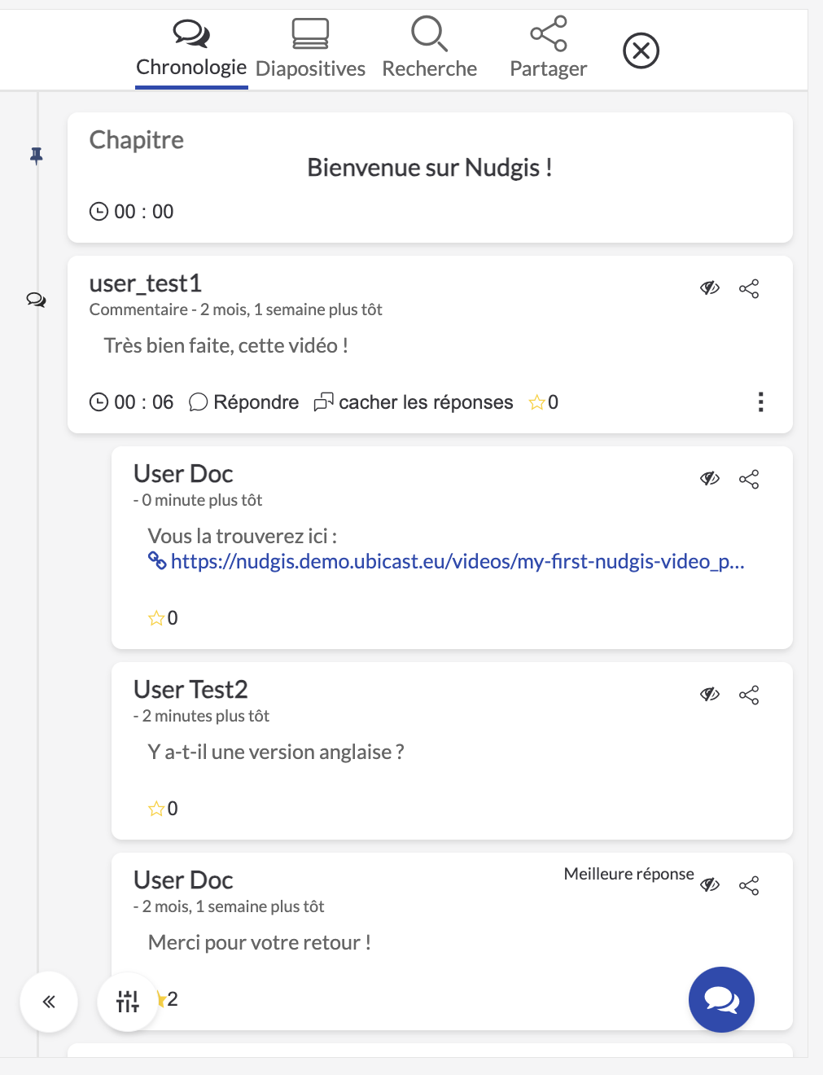Share the 'Merci pour votre retour' reply
Viewport: 823px width, 1075px height.
click(x=749, y=885)
